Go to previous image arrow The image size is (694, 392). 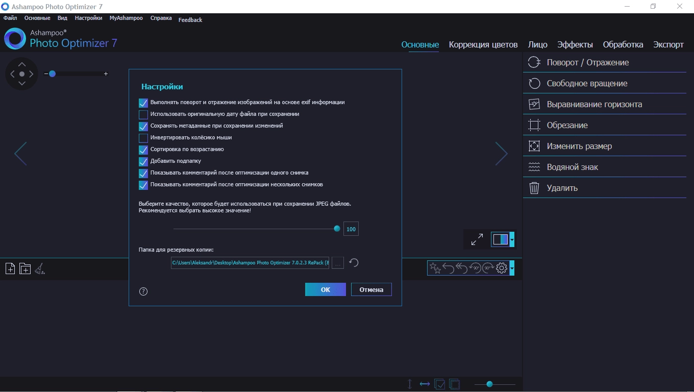(20, 154)
